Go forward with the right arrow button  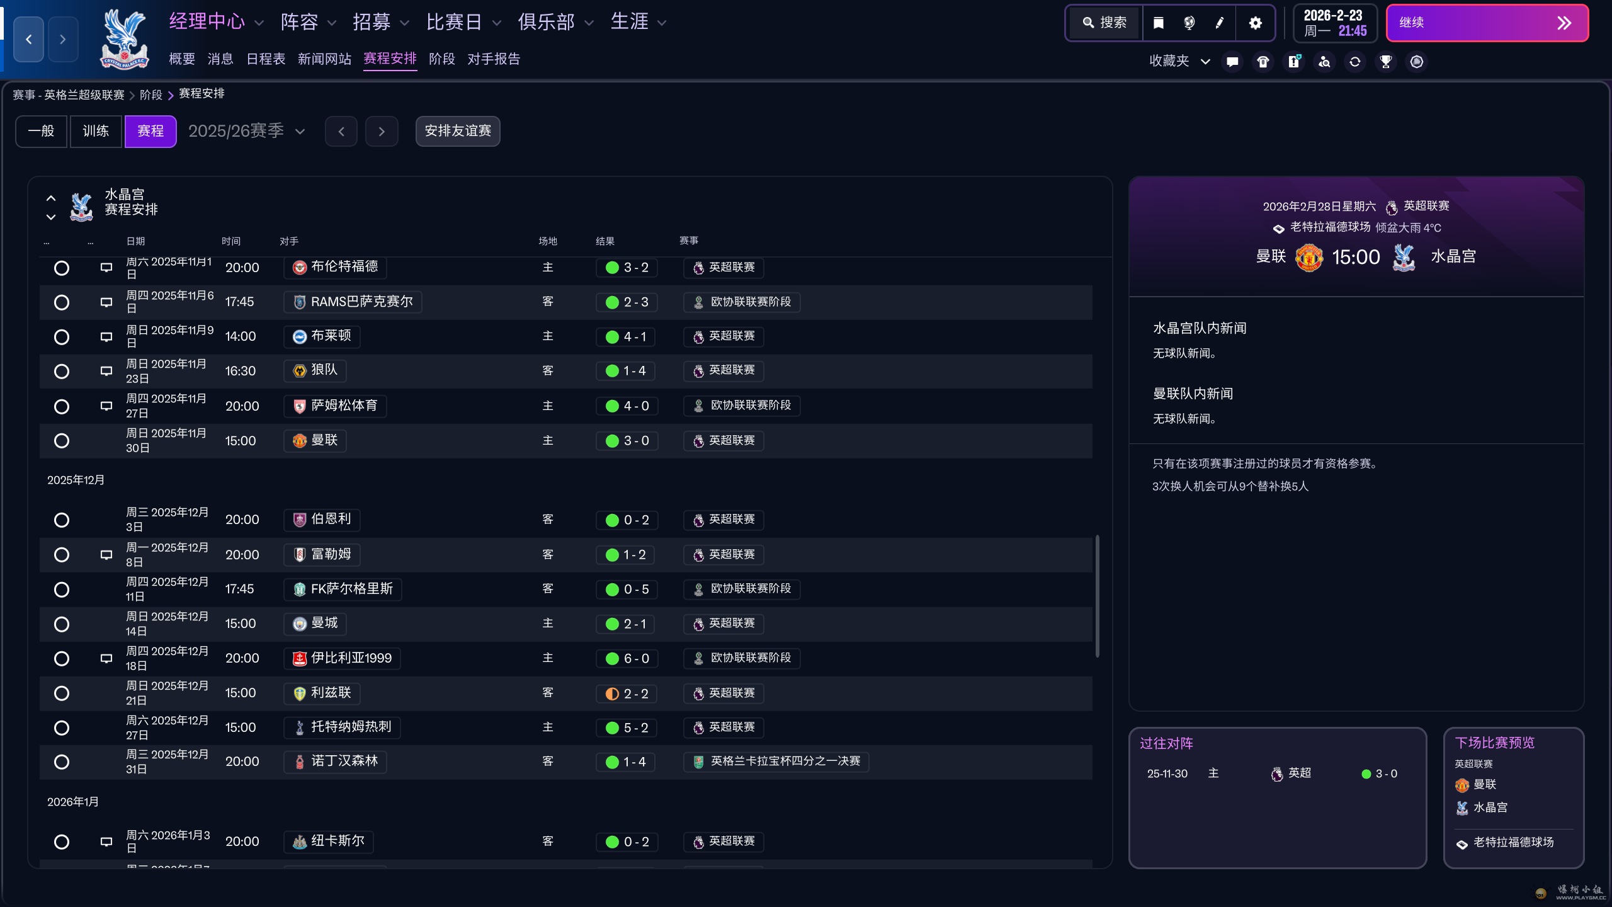tap(63, 39)
